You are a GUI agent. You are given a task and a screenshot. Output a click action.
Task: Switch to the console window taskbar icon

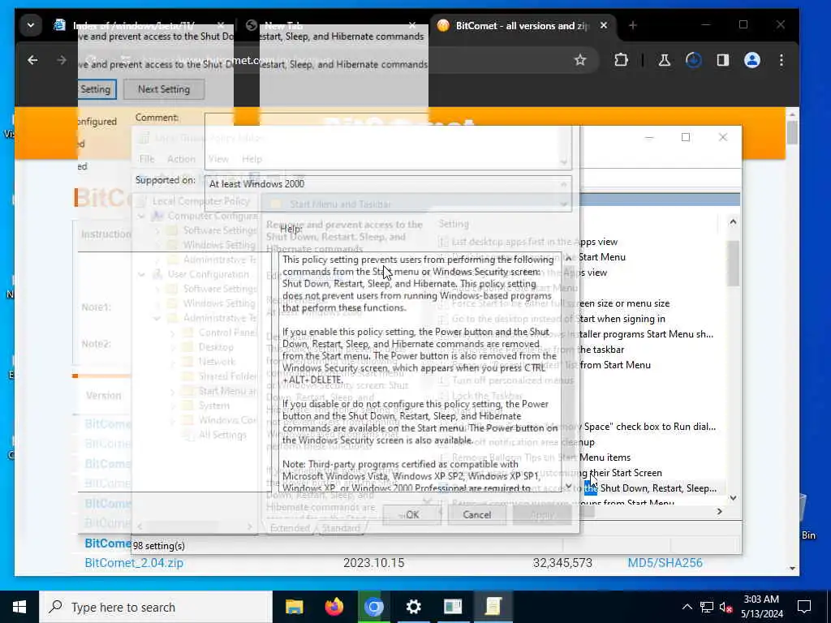(x=453, y=607)
